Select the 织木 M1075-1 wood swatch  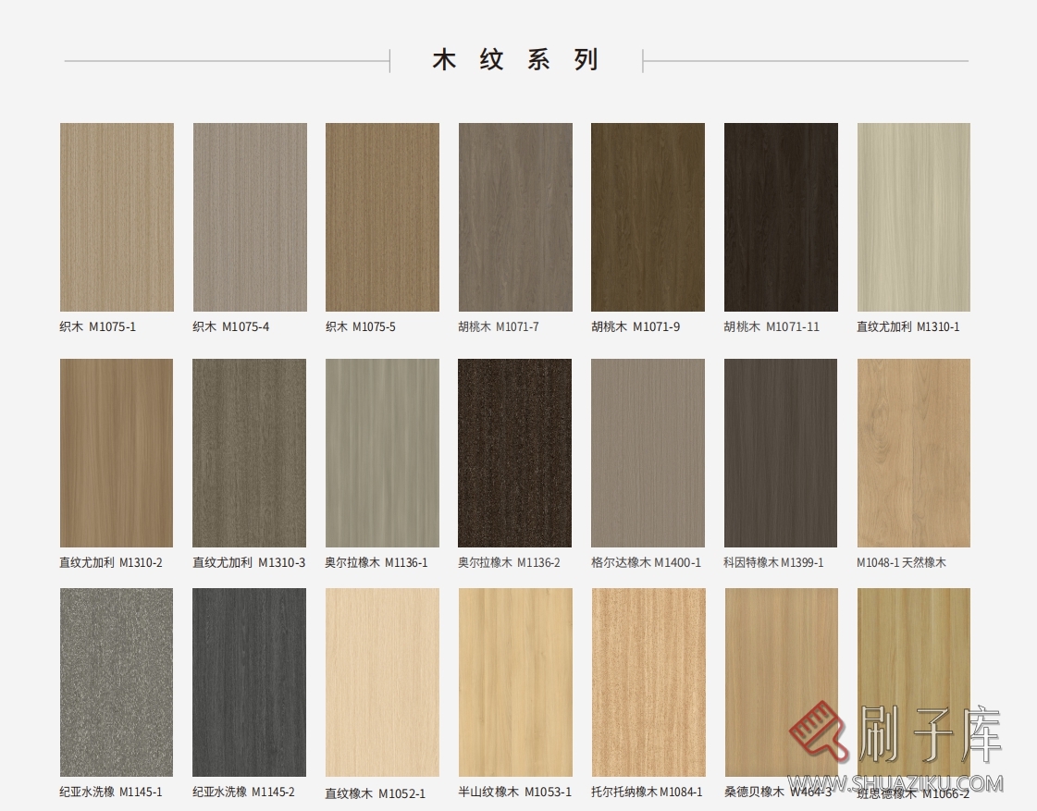click(x=117, y=217)
